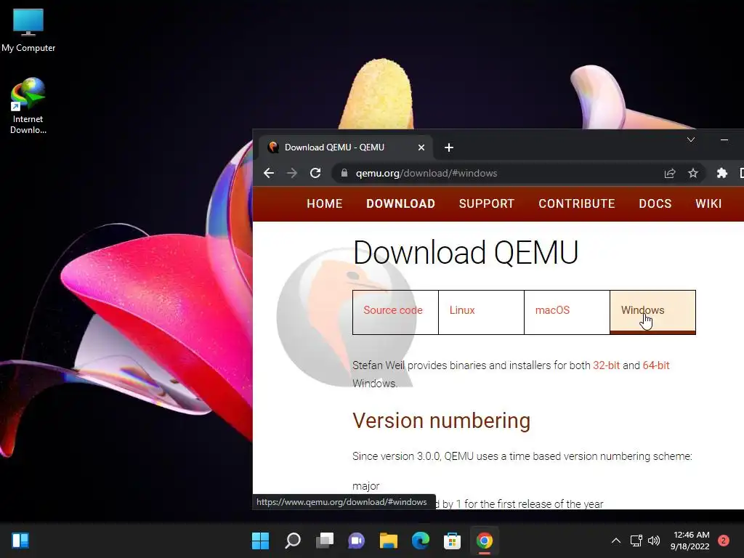Click the 'major' version term text
744x558 pixels.
click(366, 486)
